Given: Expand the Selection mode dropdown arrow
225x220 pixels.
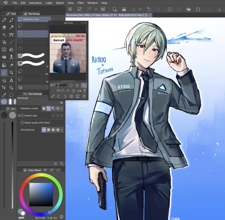Looking at the screenshot, I should click(x=62, y=109).
